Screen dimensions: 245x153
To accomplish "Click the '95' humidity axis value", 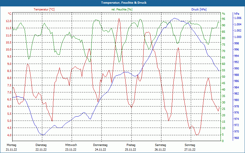I will point(224,19).
